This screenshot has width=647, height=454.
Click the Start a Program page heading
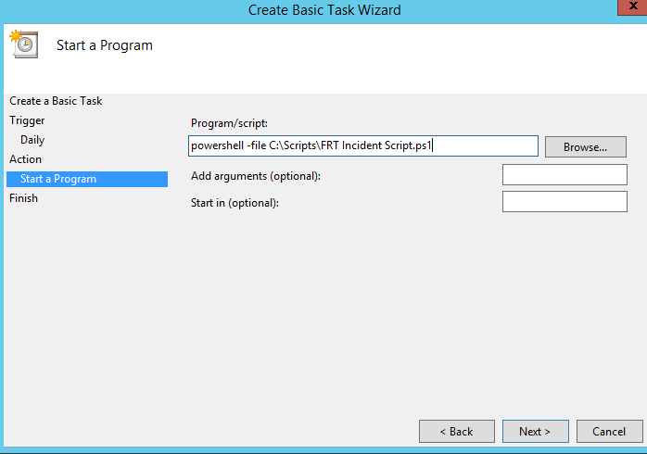[x=105, y=45]
